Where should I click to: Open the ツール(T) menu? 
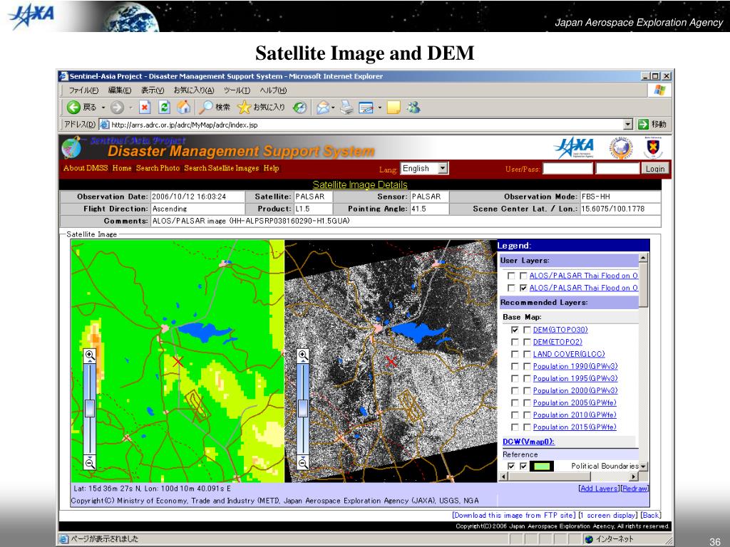click(237, 90)
